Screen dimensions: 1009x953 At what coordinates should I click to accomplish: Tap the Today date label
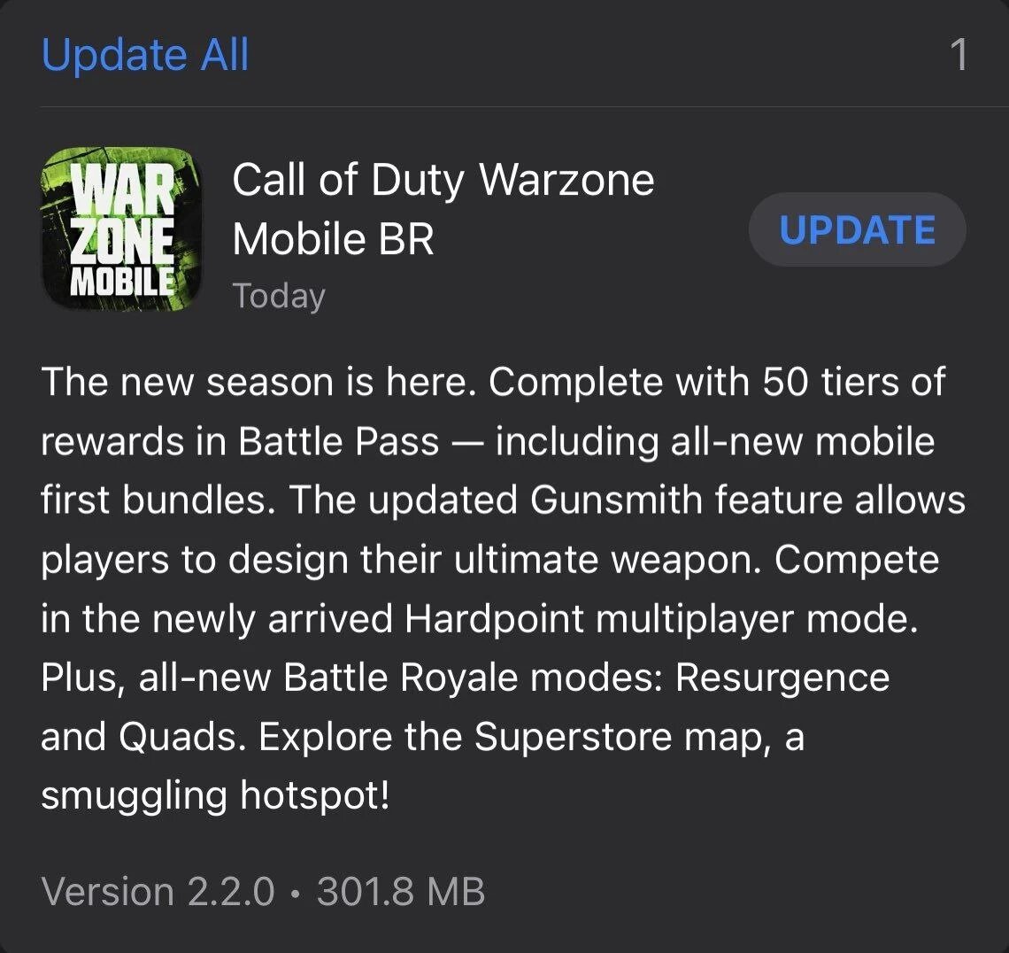point(279,296)
